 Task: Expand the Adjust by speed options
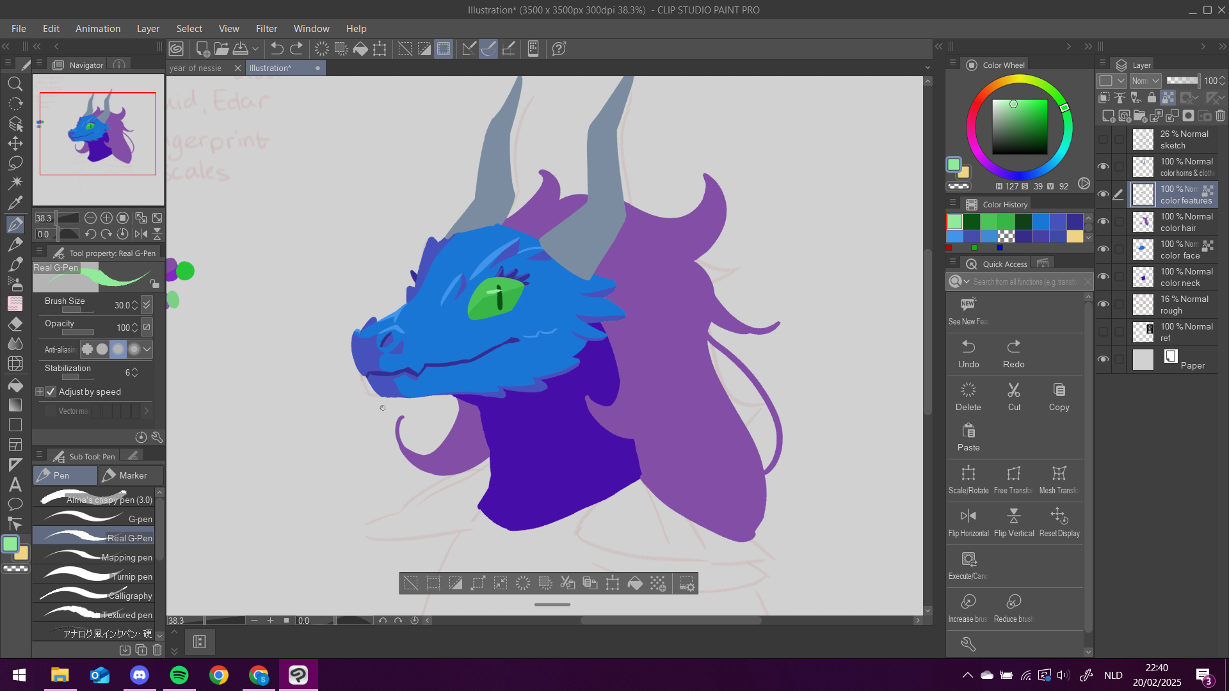(x=40, y=392)
